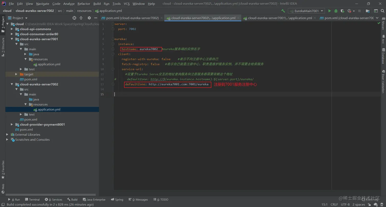
Task: Click the UTF-8 encoding in status bar
Action: point(345,204)
